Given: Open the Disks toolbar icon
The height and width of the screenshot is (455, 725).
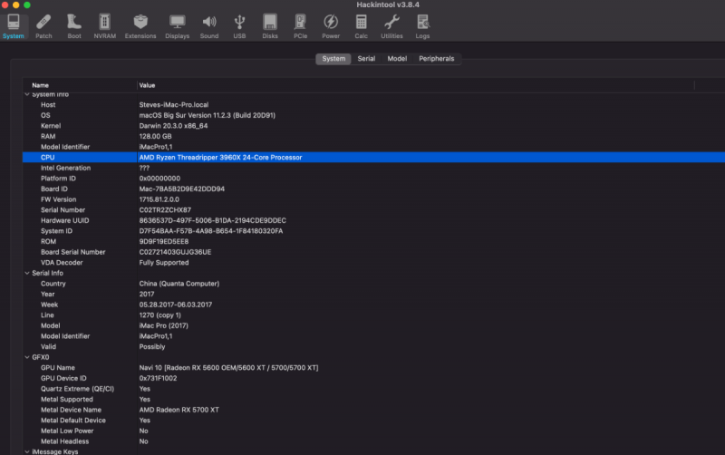Looking at the screenshot, I should coord(270,25).
